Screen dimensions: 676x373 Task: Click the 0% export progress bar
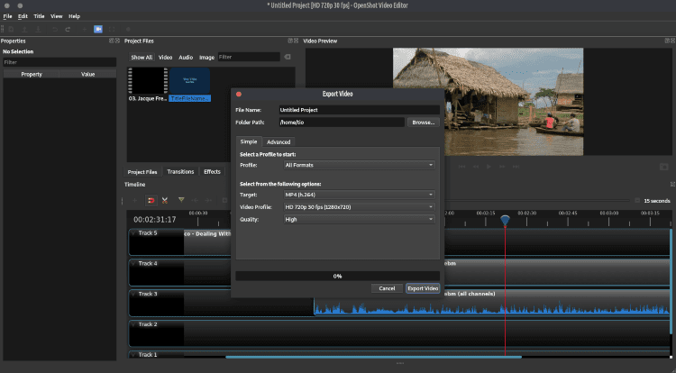pos(338,276)
